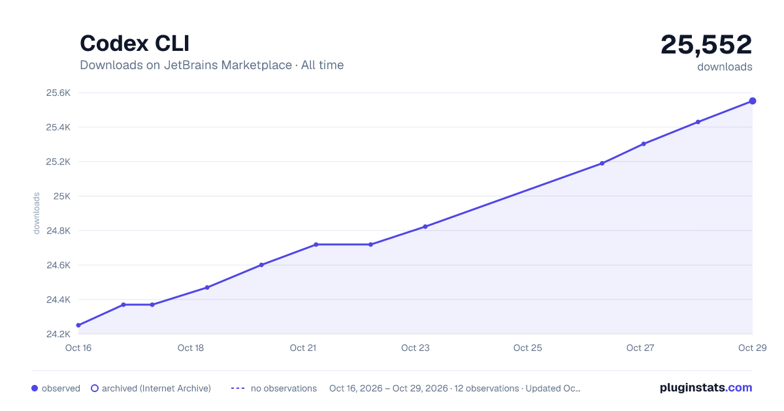Click the 25,552 downloads total

pyautogui.click(x=706, y=44)
